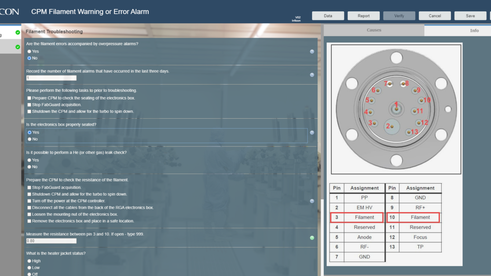Screen dimensions: 491x276
Task: Select No for electronics box properly seated
Action: click(29, 139)
